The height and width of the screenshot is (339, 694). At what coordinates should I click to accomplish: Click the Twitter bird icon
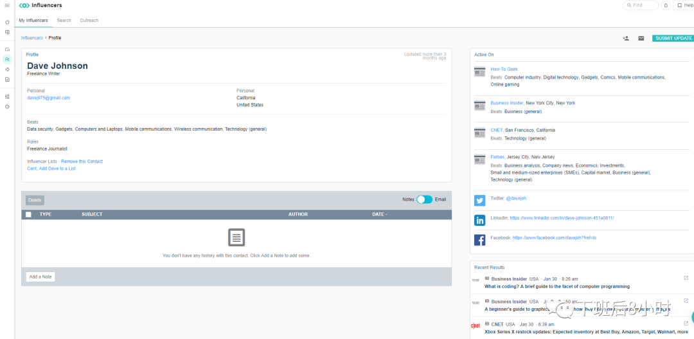(x=480, y=201)
